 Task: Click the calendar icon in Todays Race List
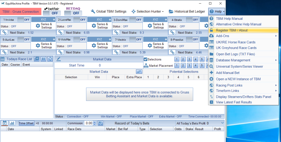tap(2, 59)
